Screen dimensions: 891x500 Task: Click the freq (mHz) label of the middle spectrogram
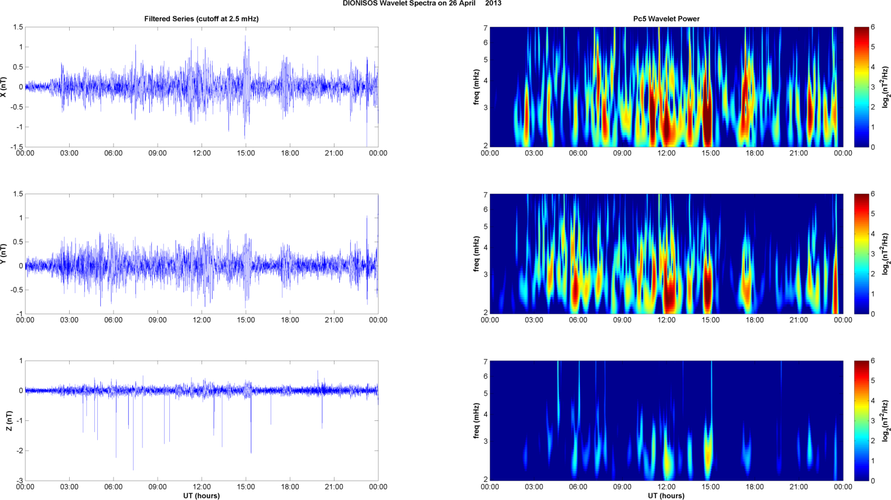click(x=476, y=254)
